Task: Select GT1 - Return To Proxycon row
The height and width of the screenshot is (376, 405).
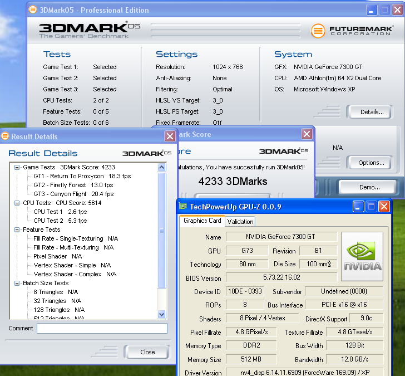Action: tap(82, 176)
